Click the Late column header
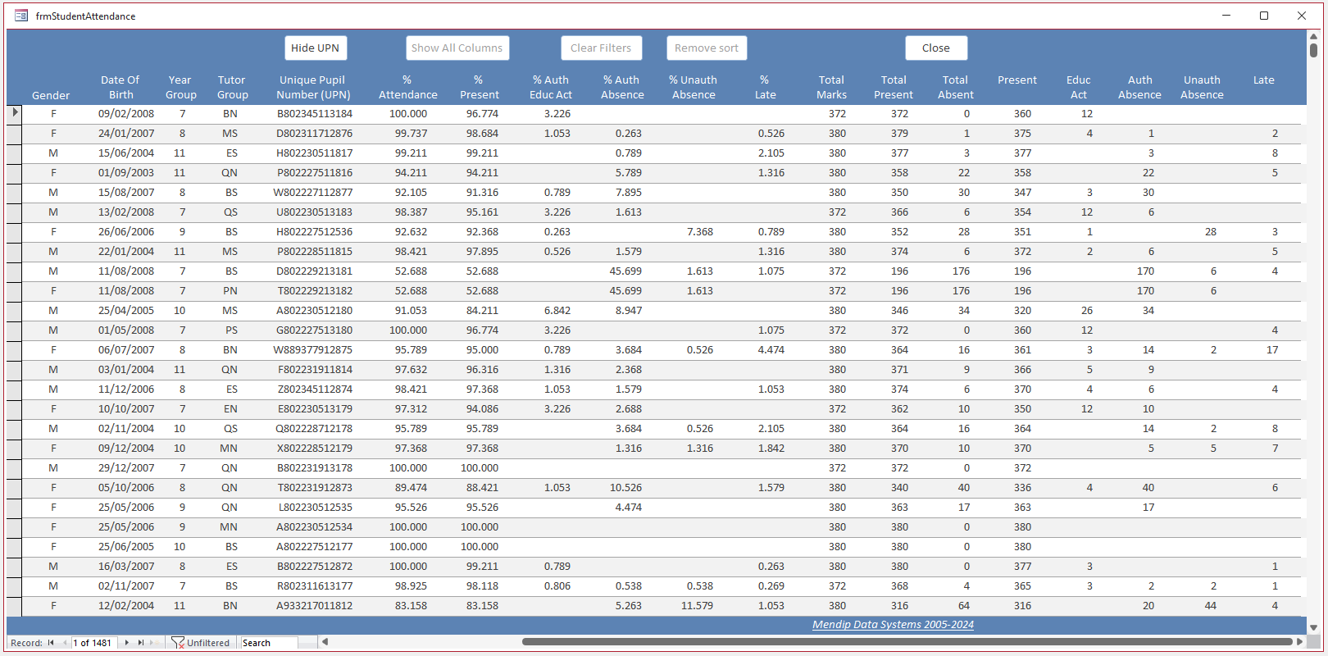Image resolution: width=1328 pixels, height=656 pixels. 1264,80
